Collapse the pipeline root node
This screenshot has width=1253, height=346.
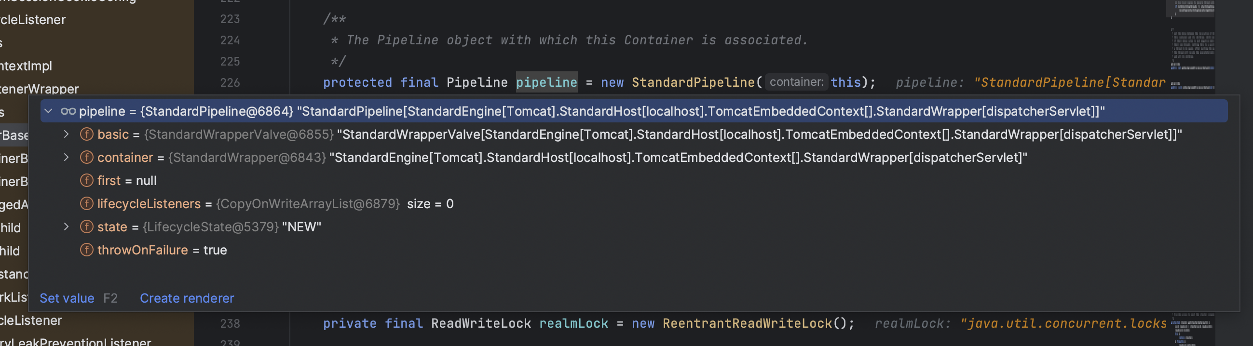coord(48,111)
